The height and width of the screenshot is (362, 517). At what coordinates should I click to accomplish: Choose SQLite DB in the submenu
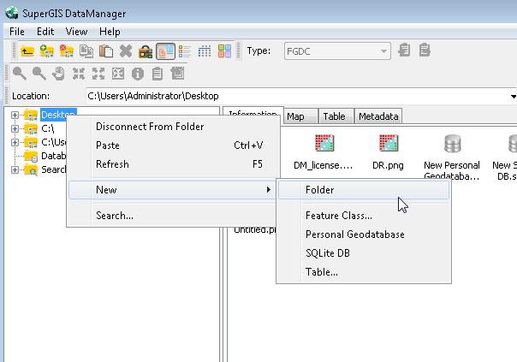pos(364,253)
